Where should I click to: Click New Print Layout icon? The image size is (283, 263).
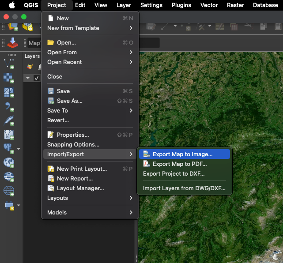51,169
